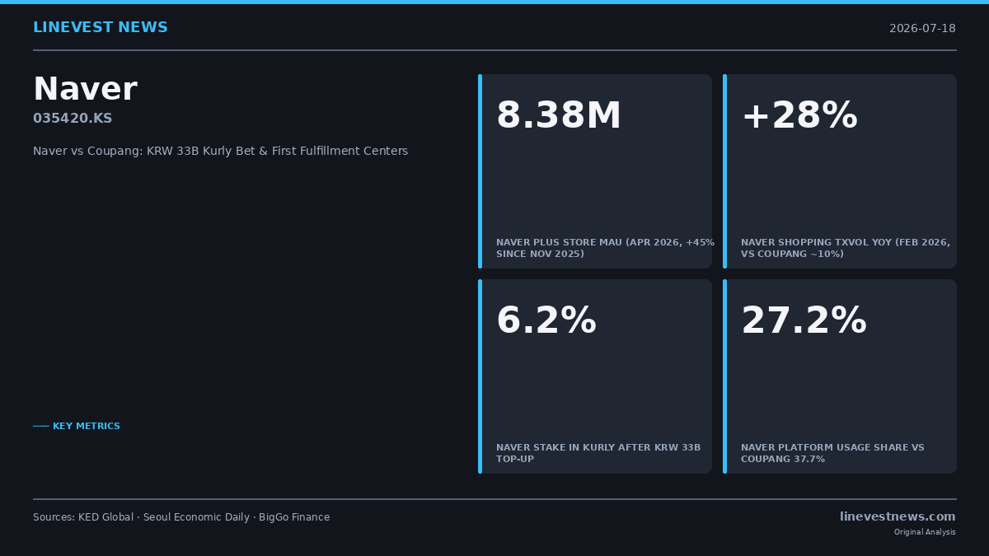Viewport: 989px width, 556px height.
Task: Select the 2026-07-18 date label
Action: pos(922,29)
